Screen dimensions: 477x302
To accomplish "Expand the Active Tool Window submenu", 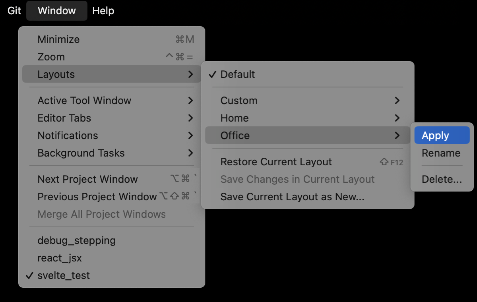I will (x=84, y=101).
